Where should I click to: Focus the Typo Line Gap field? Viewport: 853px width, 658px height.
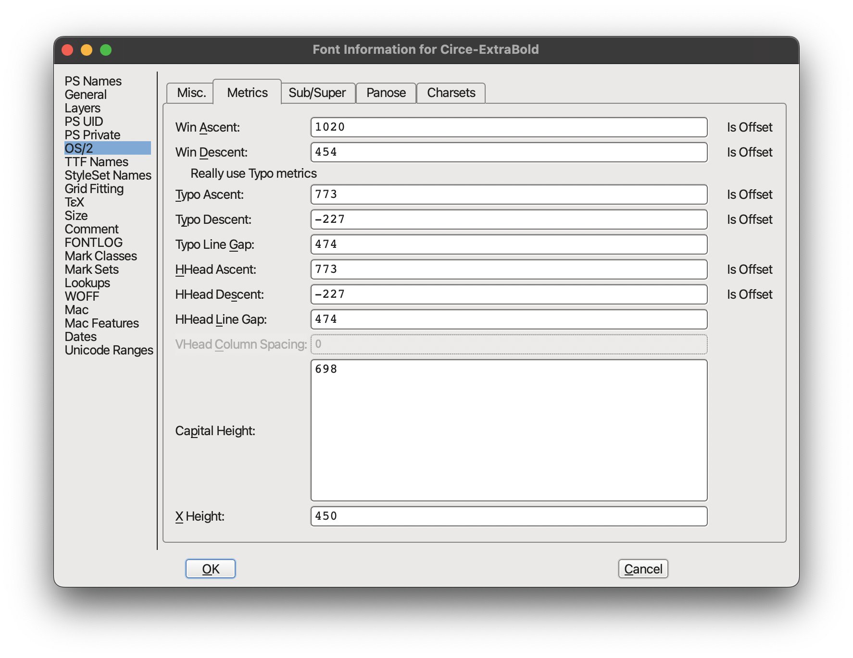coord(509,244)
